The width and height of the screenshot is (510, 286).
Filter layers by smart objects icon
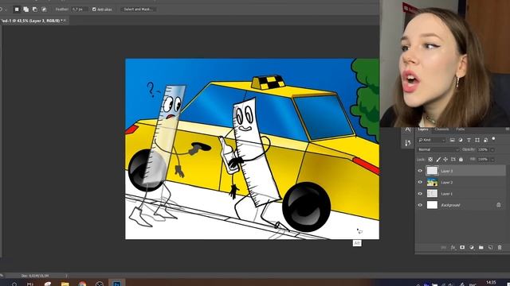pyautogui.click(x=485, y=140)
